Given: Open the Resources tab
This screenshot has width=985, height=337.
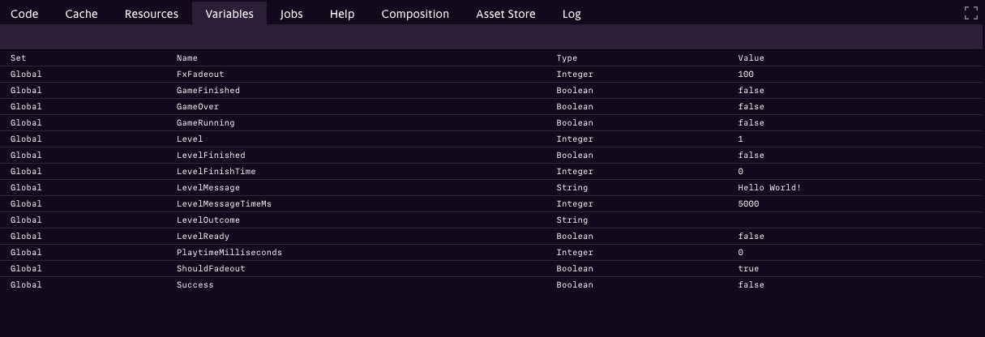Looking at the screenshot, I should pyautogui.click(x=152, y=14).
